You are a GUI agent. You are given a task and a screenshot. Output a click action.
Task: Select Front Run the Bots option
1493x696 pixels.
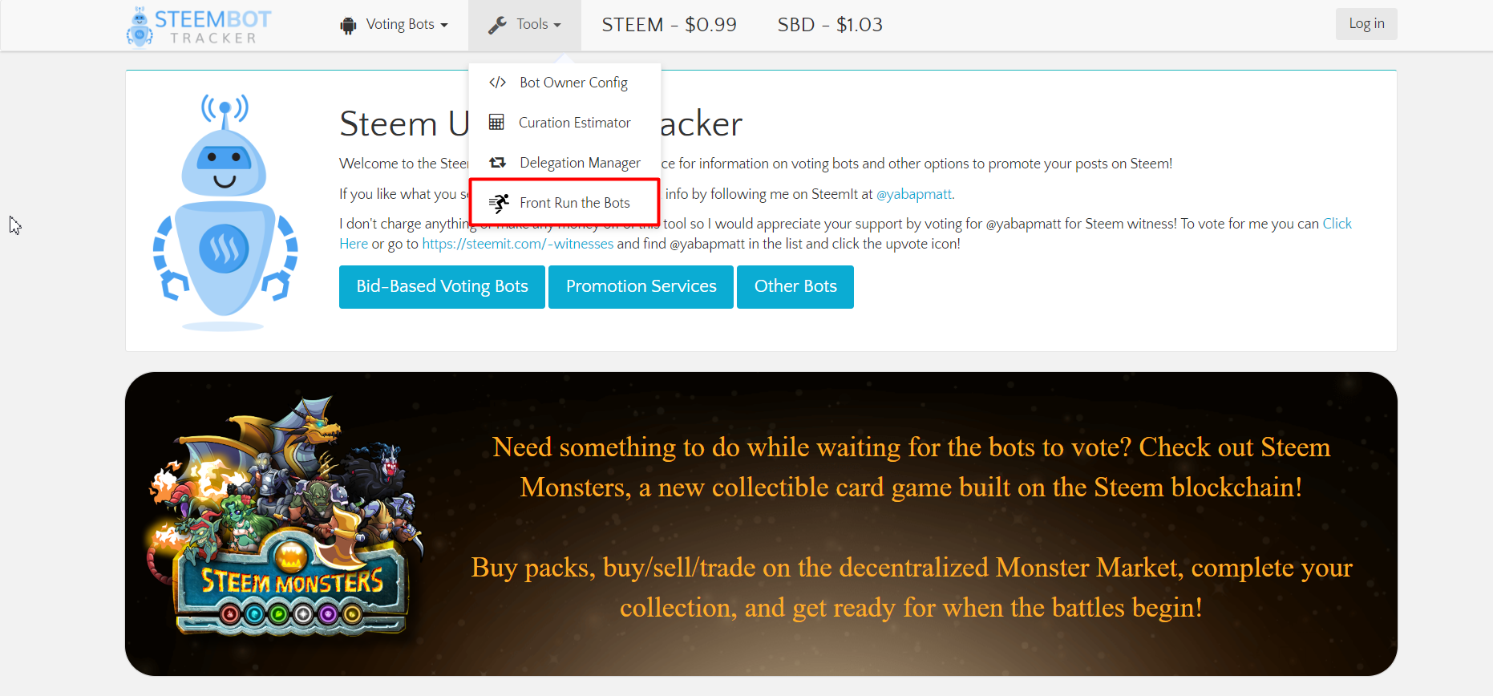click(x=564, y=202)
